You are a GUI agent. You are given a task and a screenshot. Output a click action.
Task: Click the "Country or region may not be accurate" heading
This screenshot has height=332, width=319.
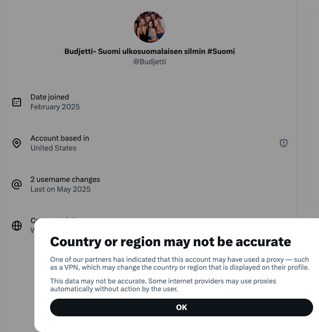point(170,241)
